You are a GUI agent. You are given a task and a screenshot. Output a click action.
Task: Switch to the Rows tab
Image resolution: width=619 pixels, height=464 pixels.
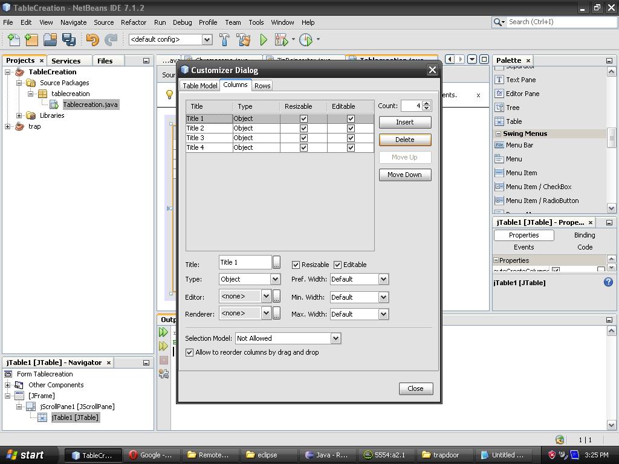[262, 85]
